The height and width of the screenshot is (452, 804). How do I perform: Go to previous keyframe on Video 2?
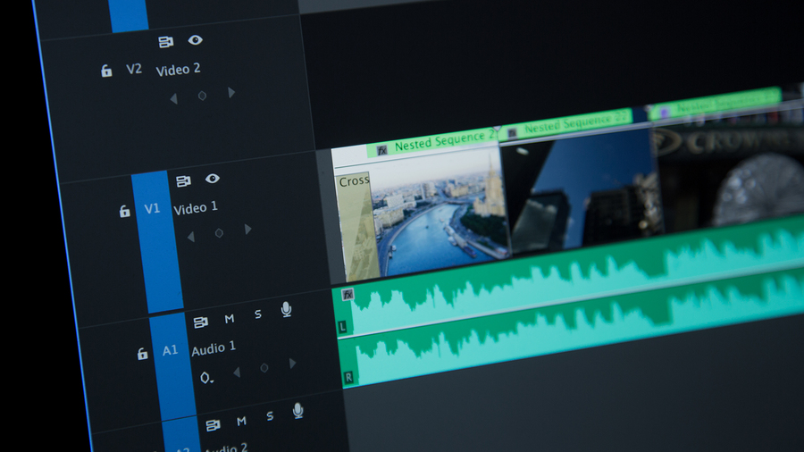[174, 98]
